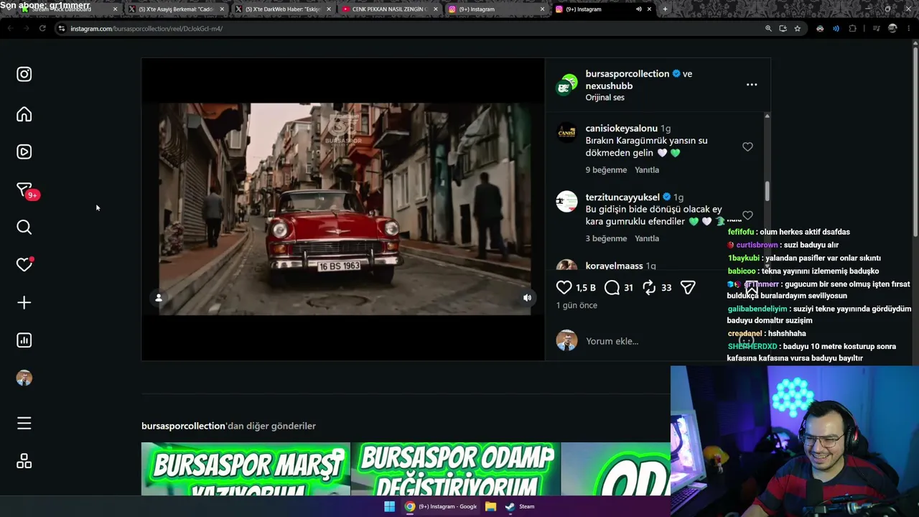Open terzituncayyuksel's username link

point(622,197)
